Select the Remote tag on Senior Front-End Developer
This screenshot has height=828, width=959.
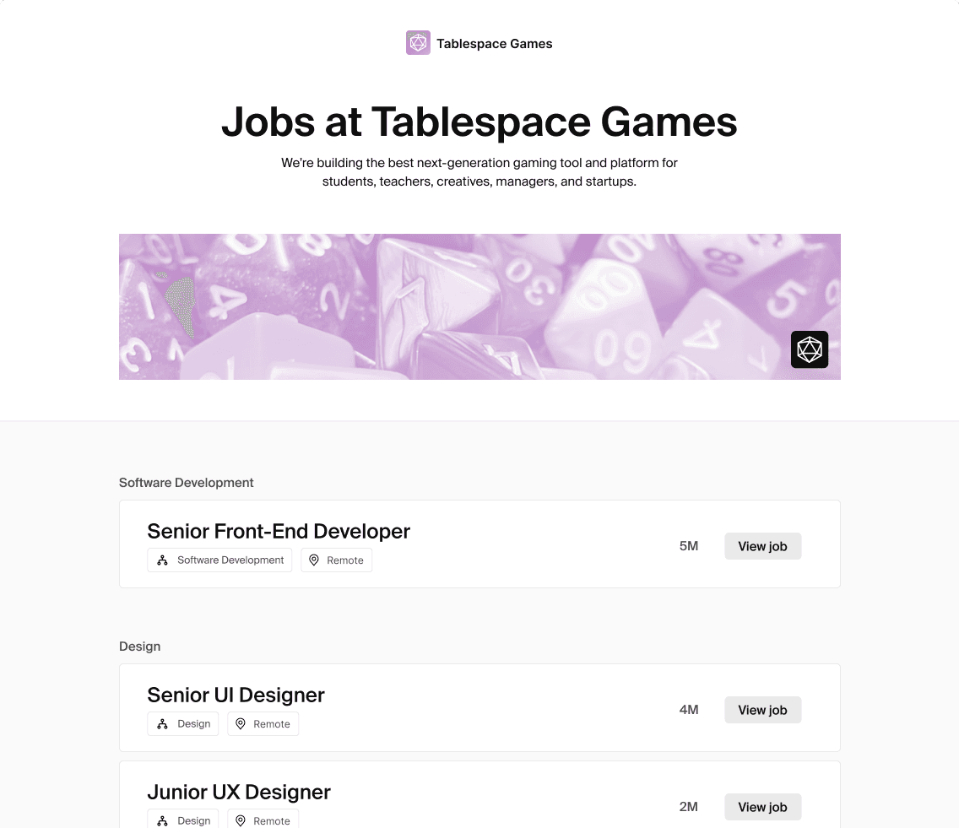[336, 560]
